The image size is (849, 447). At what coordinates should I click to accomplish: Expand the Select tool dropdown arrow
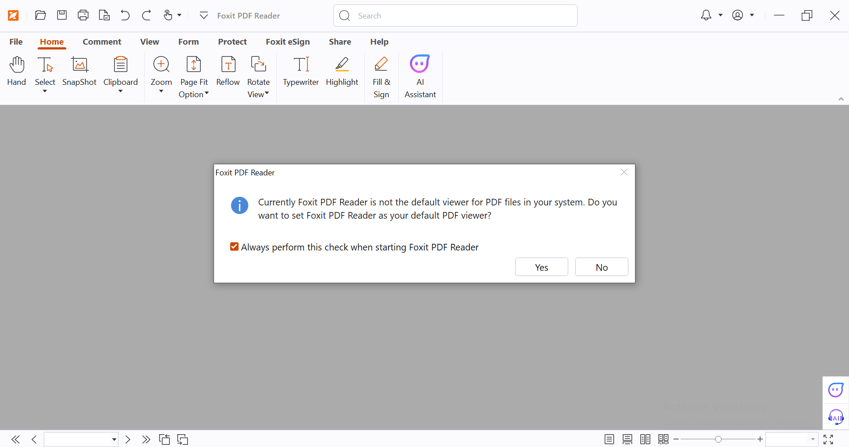(45, 91)
